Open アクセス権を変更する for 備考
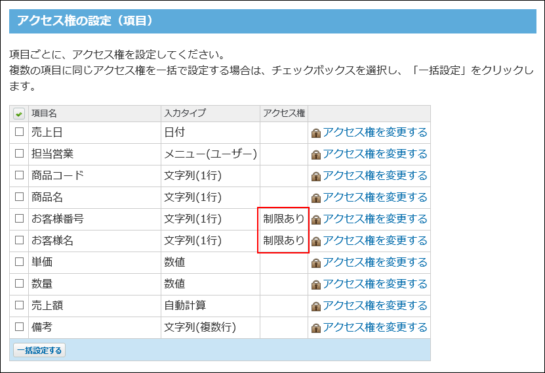The width and height of the screenshot is (545, 373). tap(375, 327)
